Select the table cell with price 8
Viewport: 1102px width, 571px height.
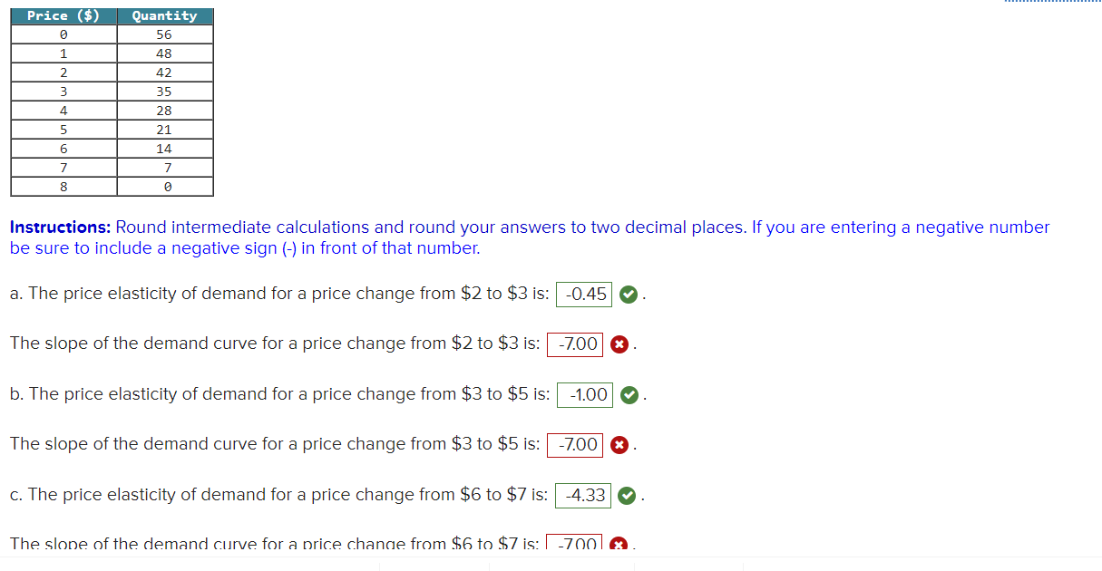pyautogui.click(x=63, y=187)
